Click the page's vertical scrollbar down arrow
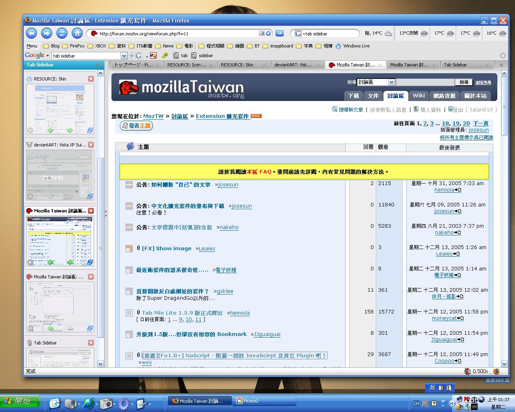Image resolution: width=515 pixels, height=412 pixels. click(x=505, y=364)
